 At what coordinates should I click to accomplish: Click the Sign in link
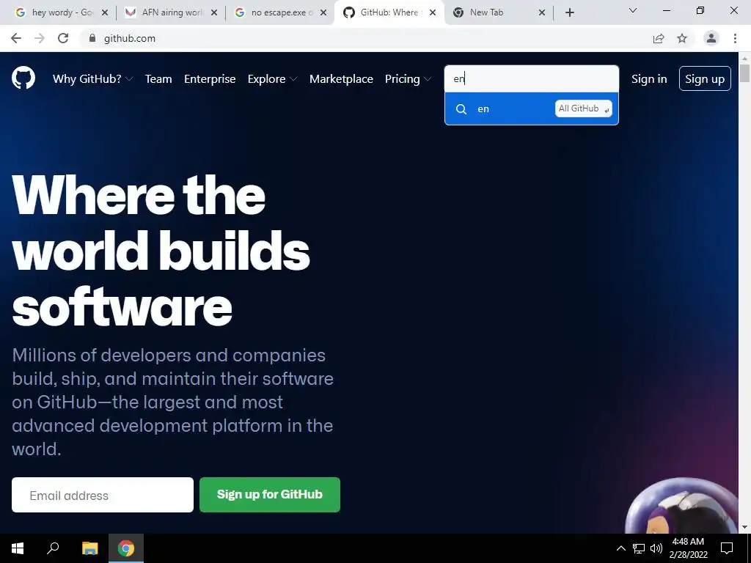649,79
